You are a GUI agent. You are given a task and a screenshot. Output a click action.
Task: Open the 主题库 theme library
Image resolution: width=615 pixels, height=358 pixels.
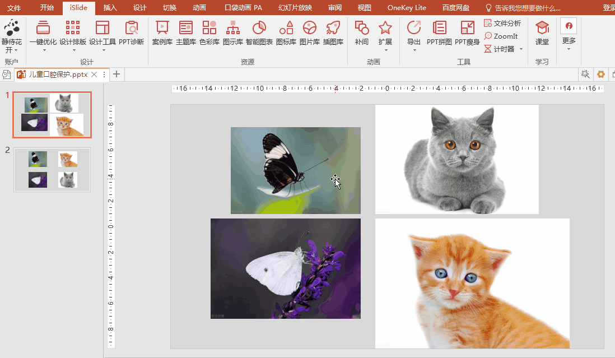click(185, 32)
